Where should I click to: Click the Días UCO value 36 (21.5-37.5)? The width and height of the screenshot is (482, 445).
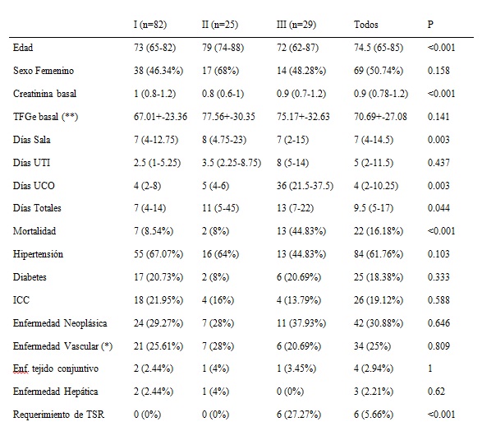pos(305,186)
